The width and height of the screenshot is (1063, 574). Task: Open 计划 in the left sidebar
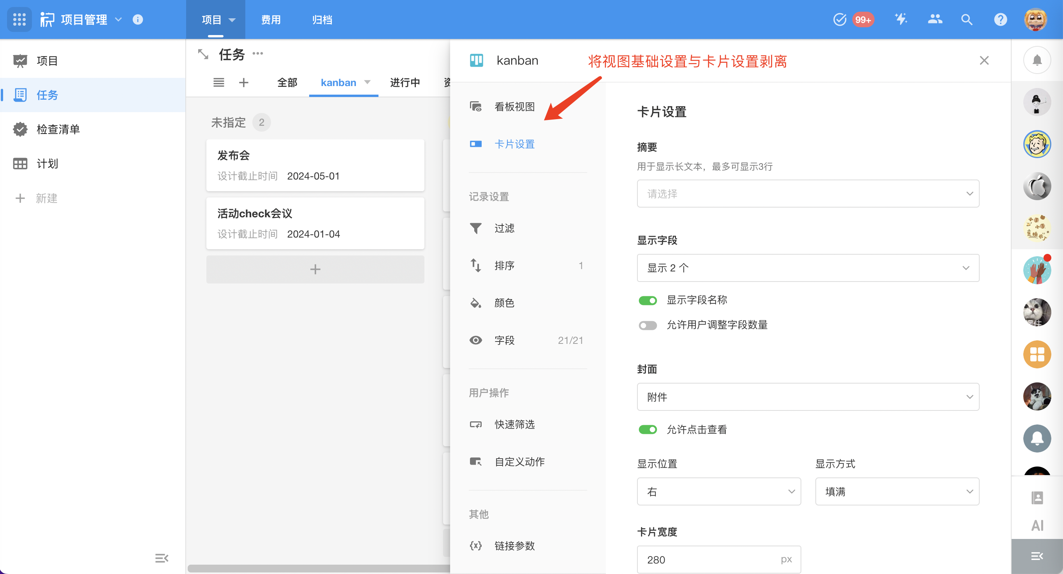(92, 164)
